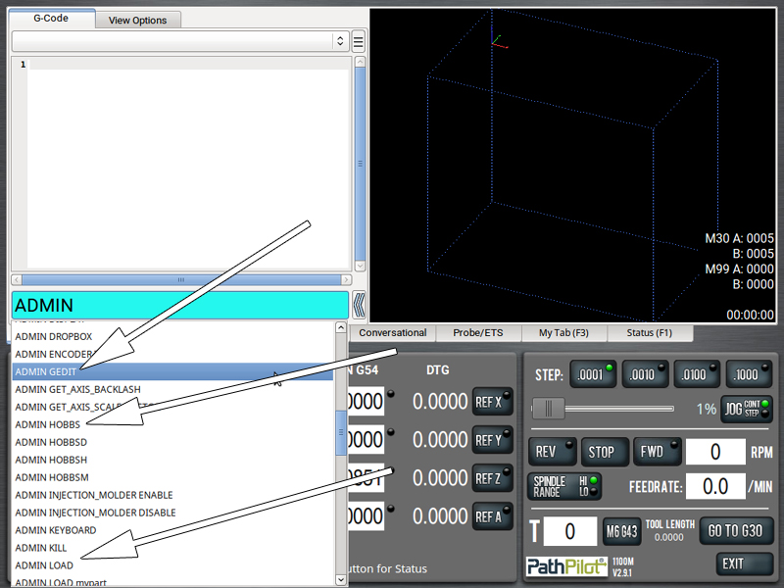The image size is (784, 588).
Task: Click the jog speed slider handle
Action: pos(555,408)
